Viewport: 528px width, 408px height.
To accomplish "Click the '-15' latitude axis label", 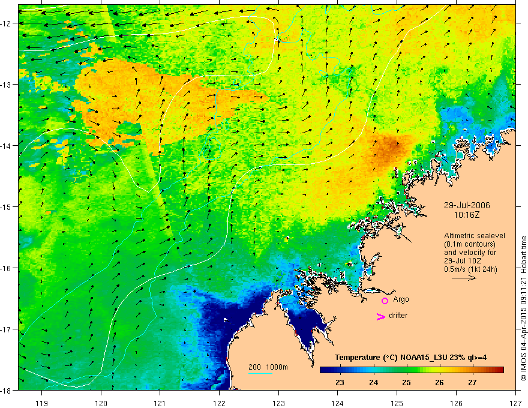I will coord(6,207).
